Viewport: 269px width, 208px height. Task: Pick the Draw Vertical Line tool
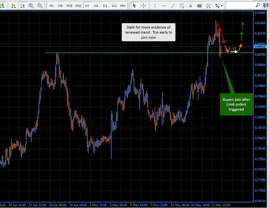(x=155, y=6)
